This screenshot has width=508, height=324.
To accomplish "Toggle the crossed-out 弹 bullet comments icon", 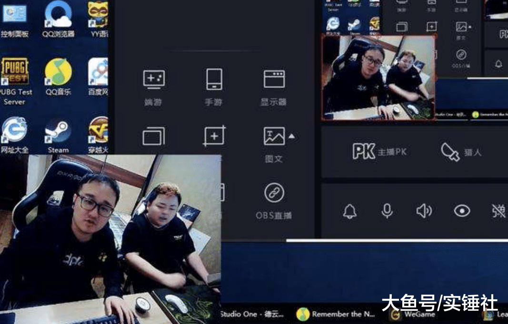I will tap(499, 211).
